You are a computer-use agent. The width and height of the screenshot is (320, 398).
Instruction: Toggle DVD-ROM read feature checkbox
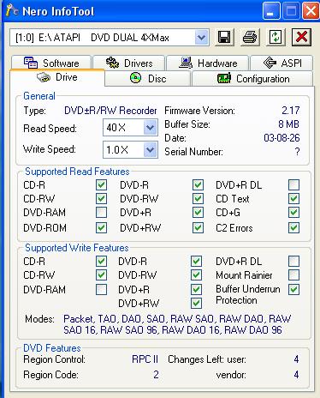click(101, 228)
